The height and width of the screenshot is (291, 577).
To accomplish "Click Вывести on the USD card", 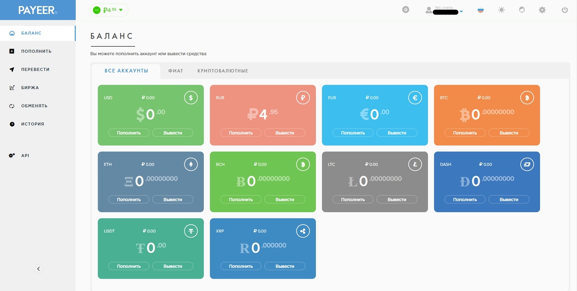I will (173, 133).
